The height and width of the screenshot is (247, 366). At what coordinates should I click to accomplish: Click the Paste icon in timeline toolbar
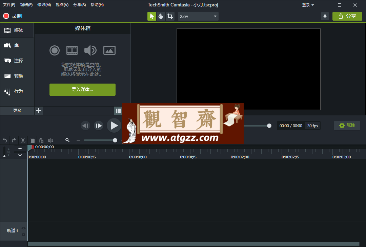[41, 140]
